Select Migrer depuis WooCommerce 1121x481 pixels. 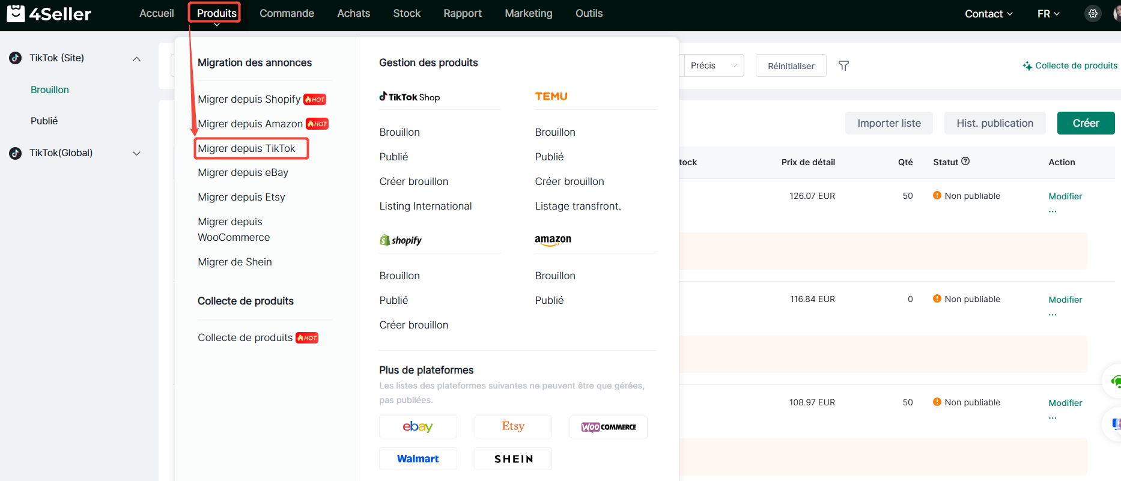[x=234, y=229]
